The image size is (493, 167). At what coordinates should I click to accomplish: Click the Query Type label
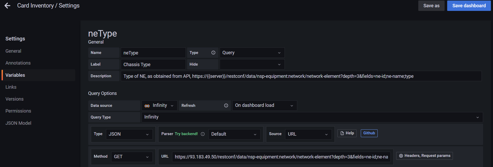(101, 117)
